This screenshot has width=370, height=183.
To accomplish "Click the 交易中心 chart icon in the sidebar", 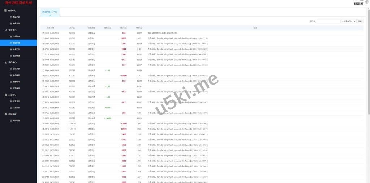I will pyautogui.click(x=5, y=30).
